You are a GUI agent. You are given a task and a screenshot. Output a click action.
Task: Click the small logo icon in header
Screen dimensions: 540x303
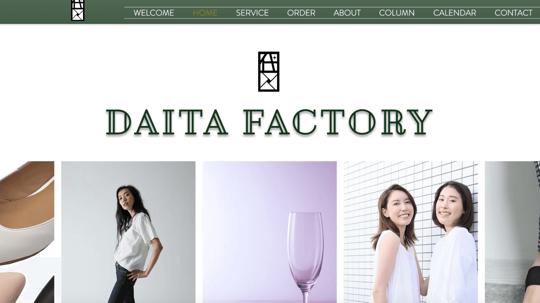click(78, 10)
